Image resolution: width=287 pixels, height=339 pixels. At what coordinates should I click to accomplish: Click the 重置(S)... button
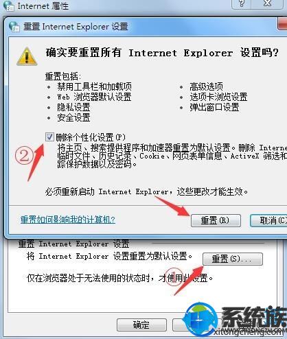click(x=233, y=259)
